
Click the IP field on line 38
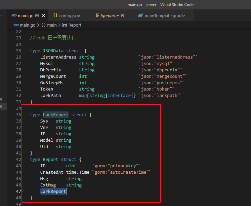pos(43,134)
